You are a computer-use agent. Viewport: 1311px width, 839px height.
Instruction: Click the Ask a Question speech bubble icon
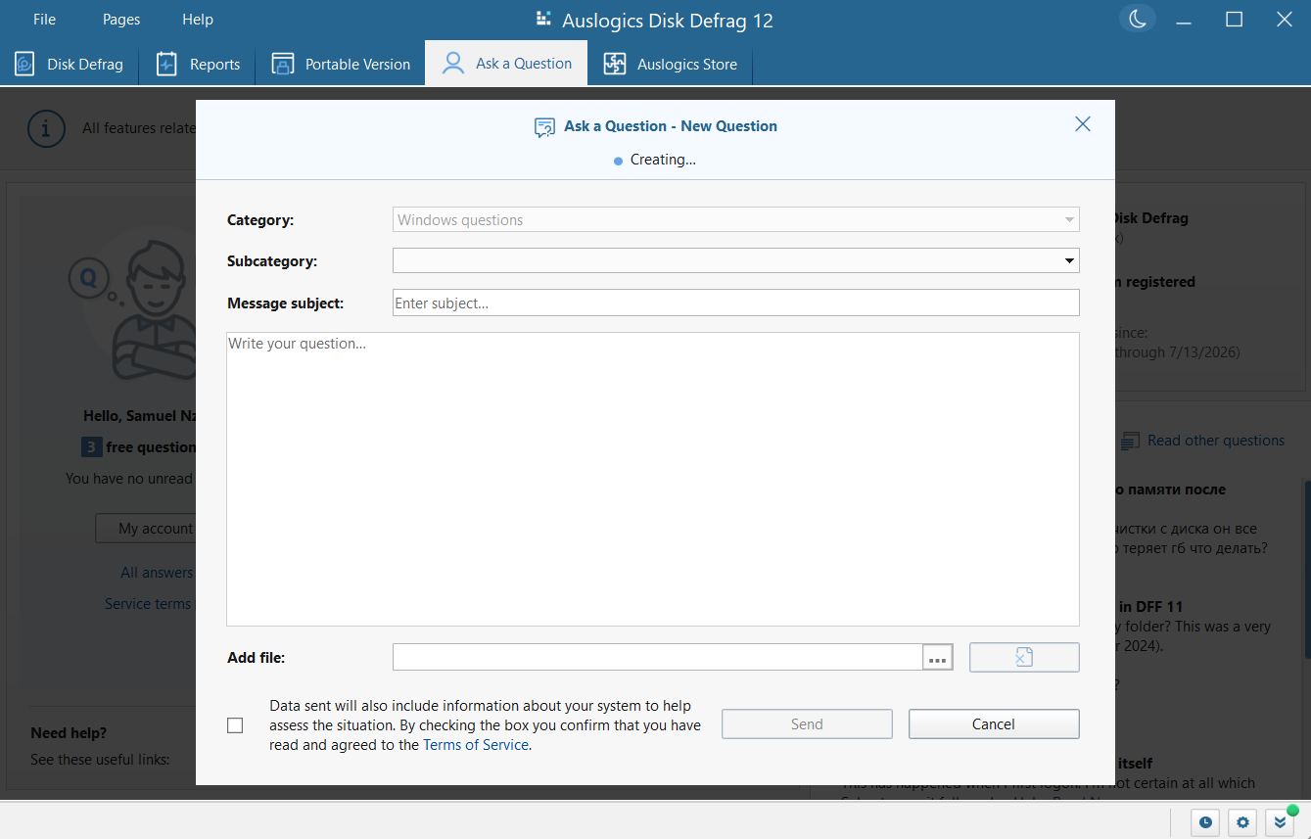click(x=451, y=63)
